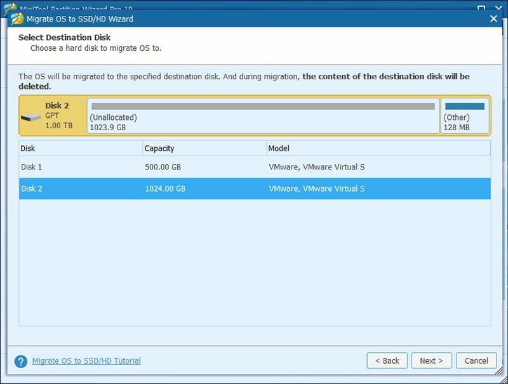The height and width of the screenshot is (384, 508).
Task: Select the Unallocated 1023.9 GB partition block
Action: [x=263, y=116]
